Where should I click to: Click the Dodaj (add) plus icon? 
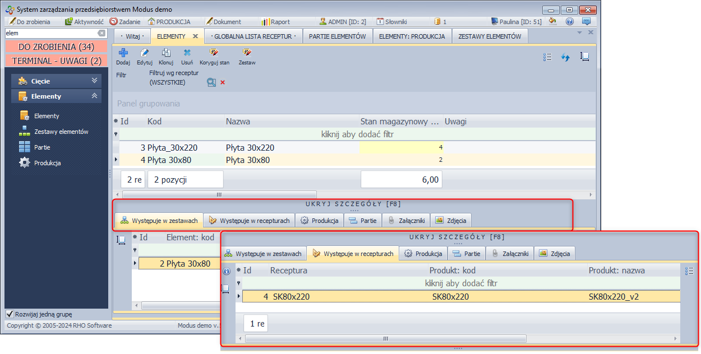click(x=123, y=53)
